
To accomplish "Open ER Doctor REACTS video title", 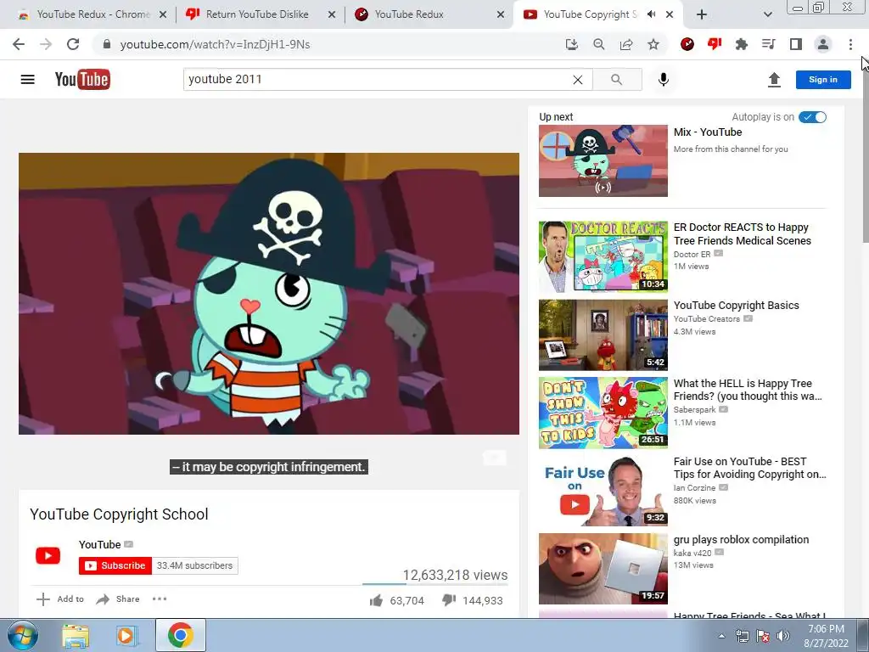I will coord(742,234).
